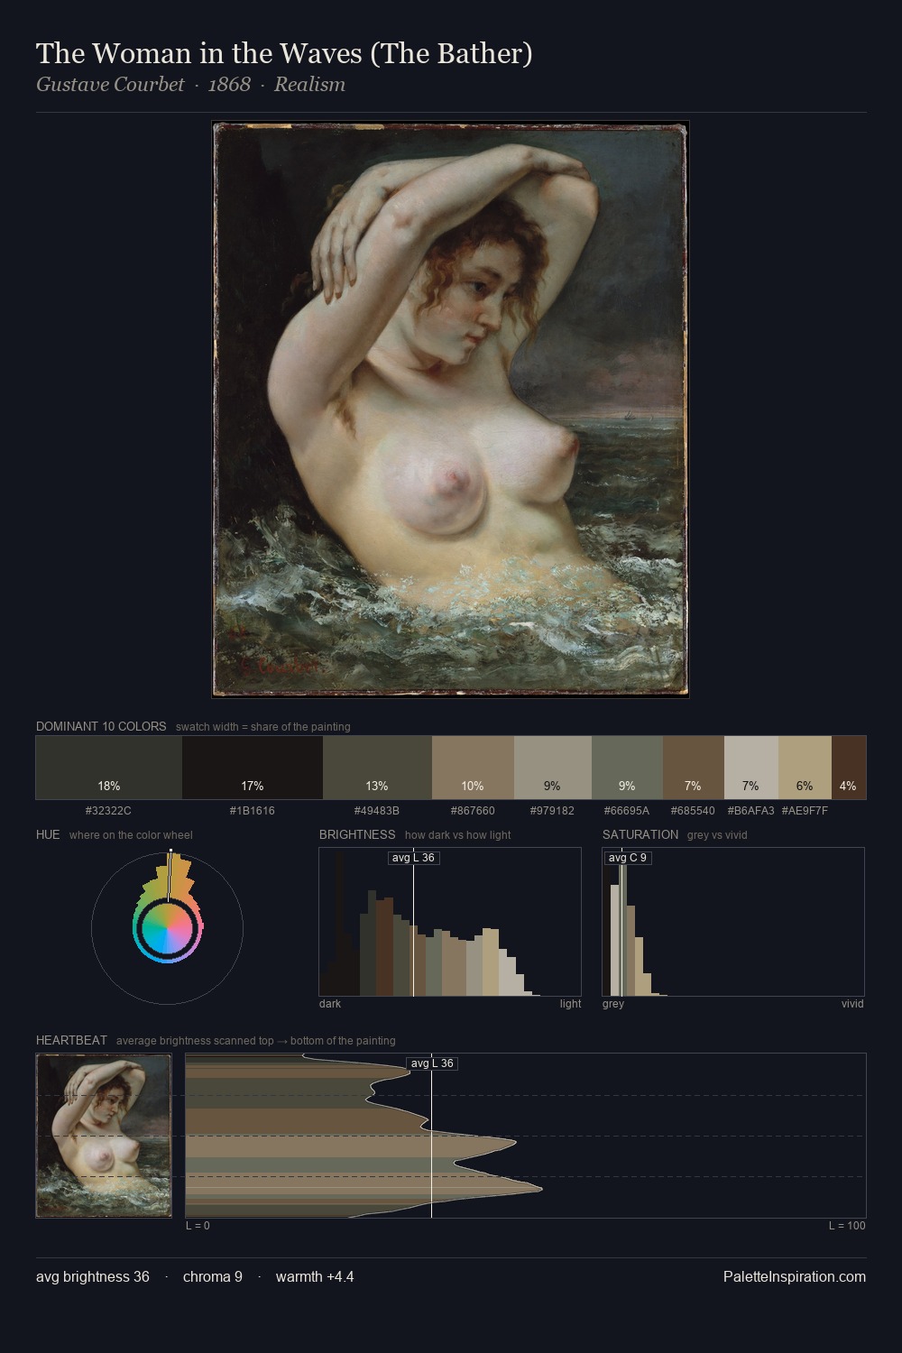Click the 'where on the color wheel' caption
Screen dimensions: 902x1353
[x=131, y=835]
